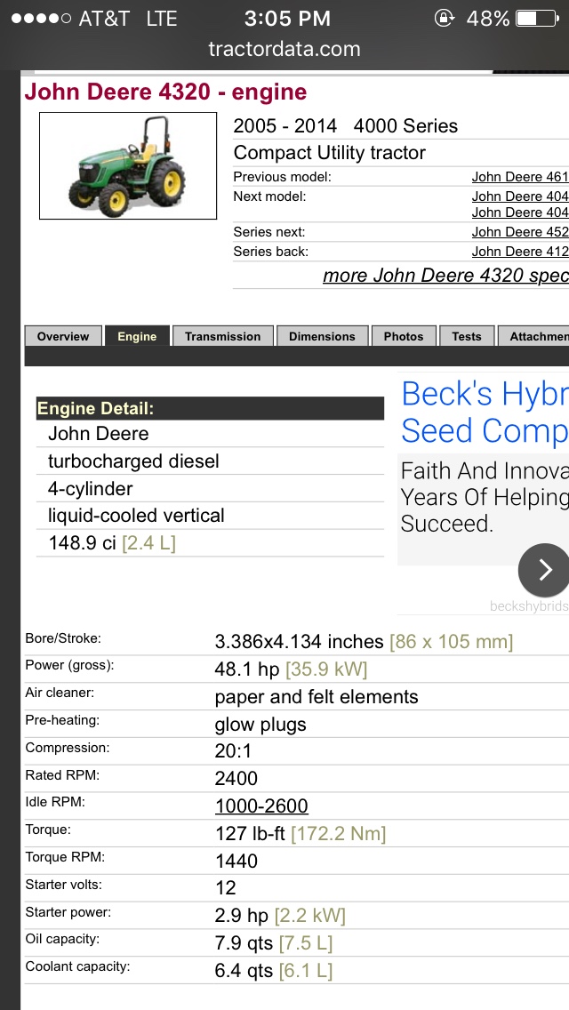Tap the 20:1 compression value

click(x=233, y=751)
